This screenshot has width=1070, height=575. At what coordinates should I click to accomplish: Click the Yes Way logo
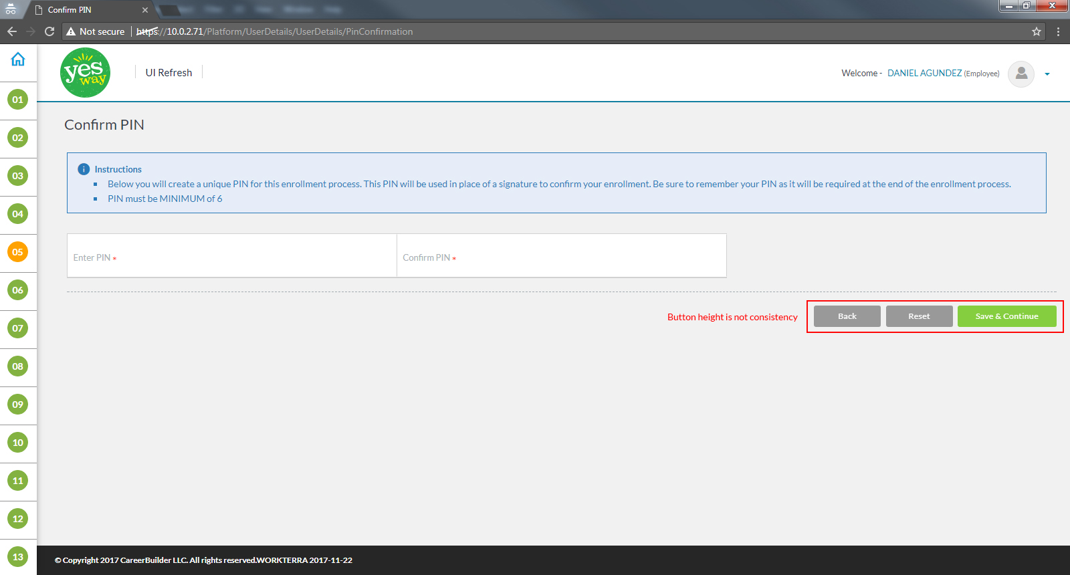(x=86, y=73)
